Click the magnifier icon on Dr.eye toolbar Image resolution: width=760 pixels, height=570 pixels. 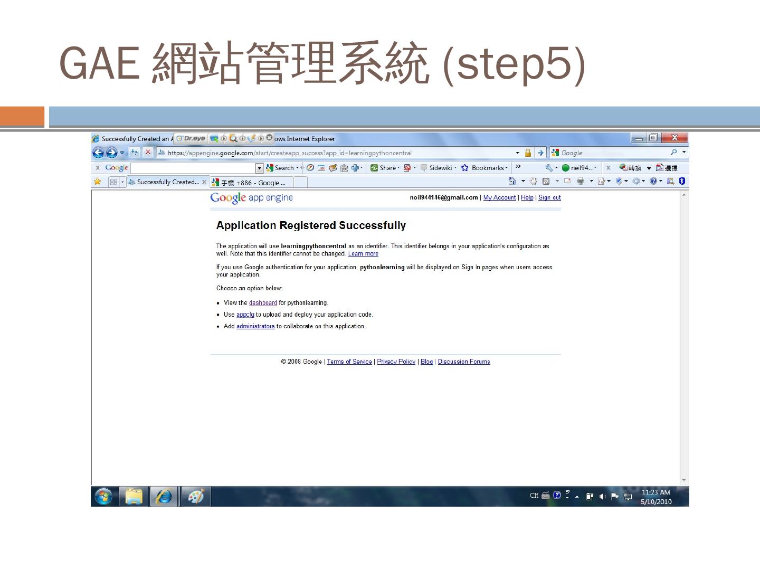click(233, 138)
